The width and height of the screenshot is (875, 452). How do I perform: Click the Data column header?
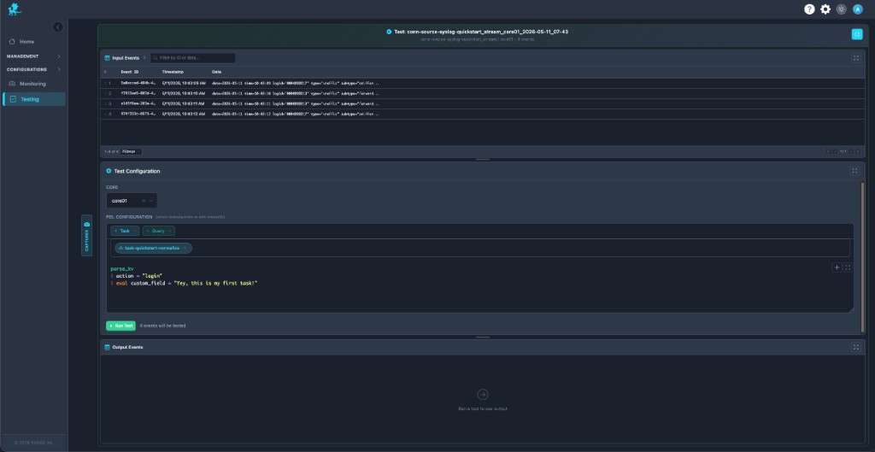click(x=216, y=72)
